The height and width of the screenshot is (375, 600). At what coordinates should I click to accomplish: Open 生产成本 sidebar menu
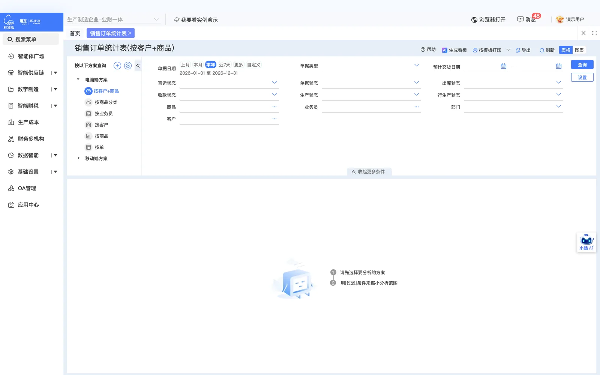point(28,122)
